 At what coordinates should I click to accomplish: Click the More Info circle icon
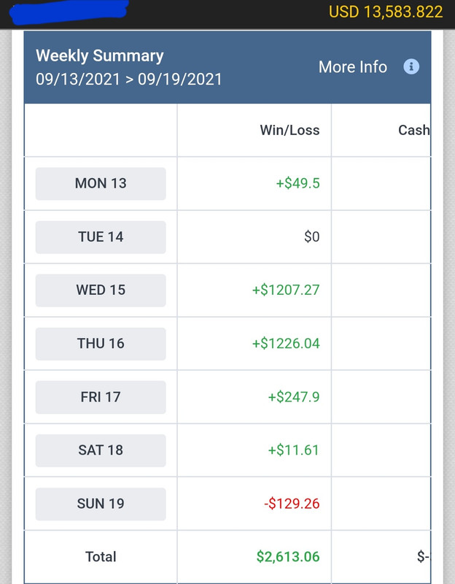point(411,67)
